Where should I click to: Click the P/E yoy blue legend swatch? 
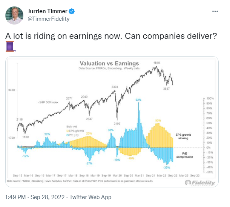click(x=67, y=135)
